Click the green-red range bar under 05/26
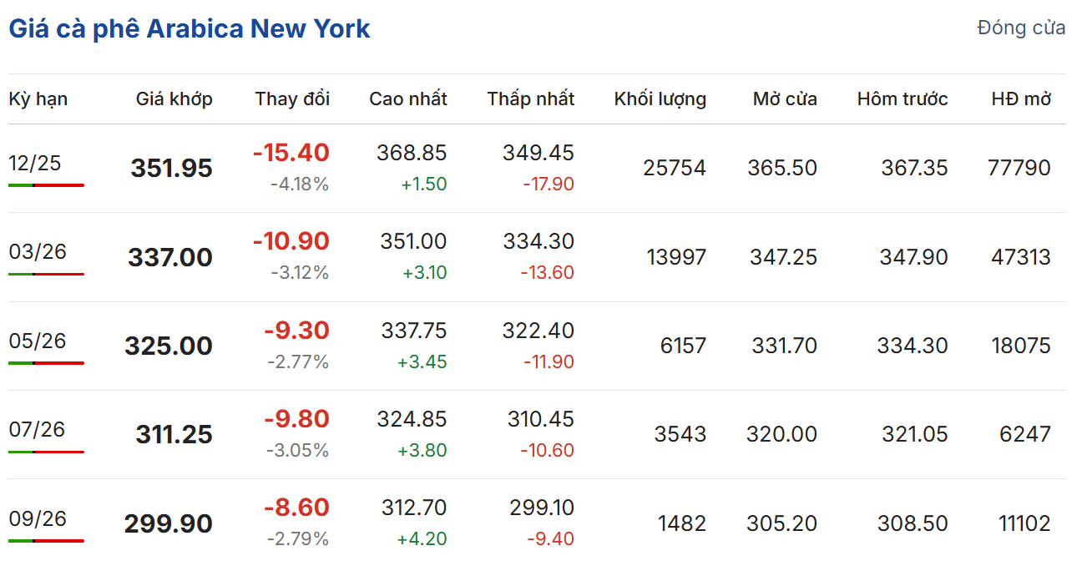The image size is (1087, 566). coord(46,363)
